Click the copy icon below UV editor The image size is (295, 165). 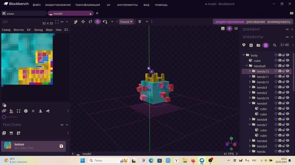point(4,105)
